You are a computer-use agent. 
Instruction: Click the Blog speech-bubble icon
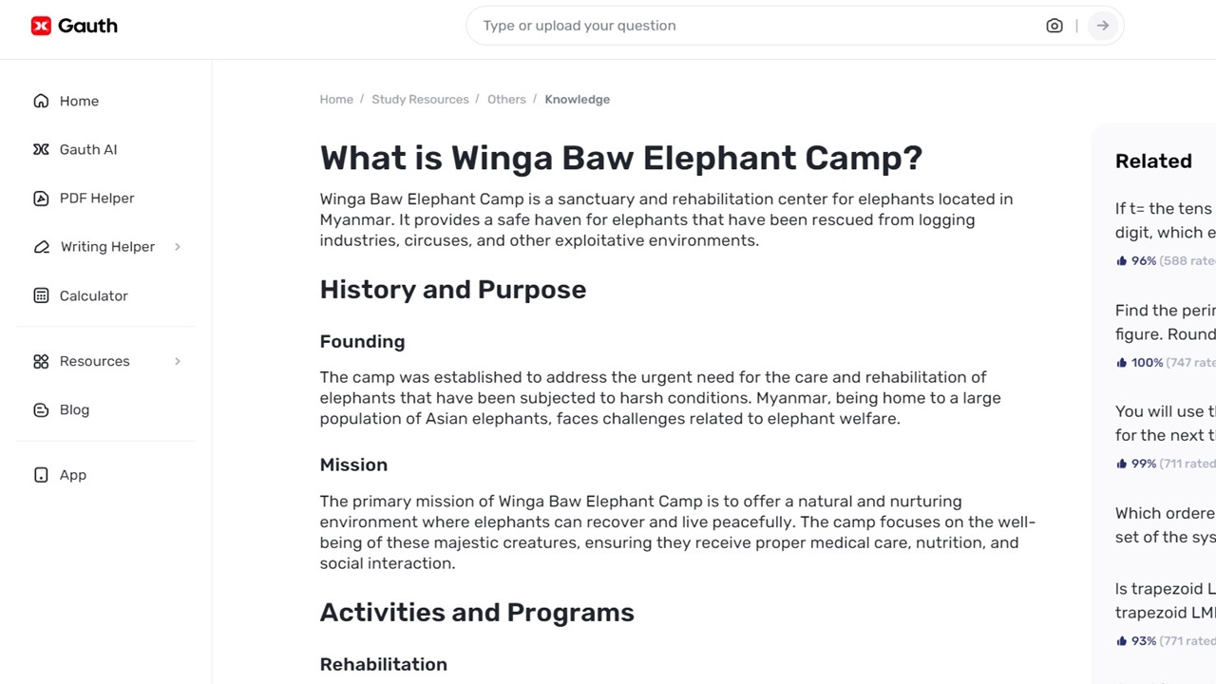(41, 409)
